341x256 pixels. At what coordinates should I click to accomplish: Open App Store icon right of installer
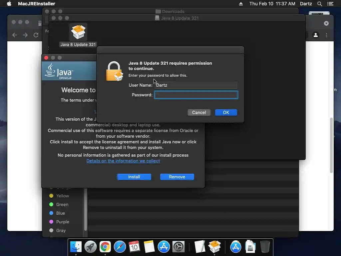tap(236, 247)
